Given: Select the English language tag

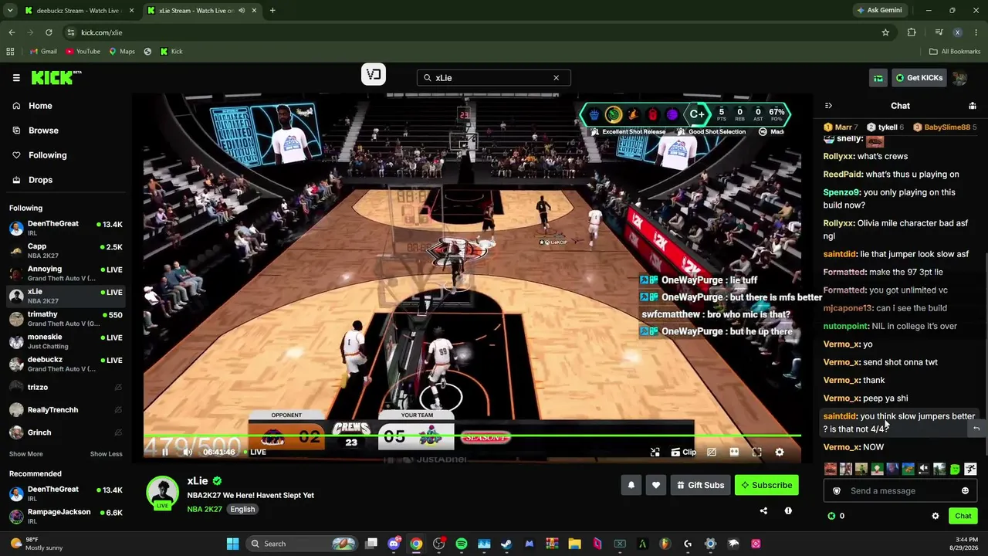Looking at the screenshot, I should tap(242, 509).
